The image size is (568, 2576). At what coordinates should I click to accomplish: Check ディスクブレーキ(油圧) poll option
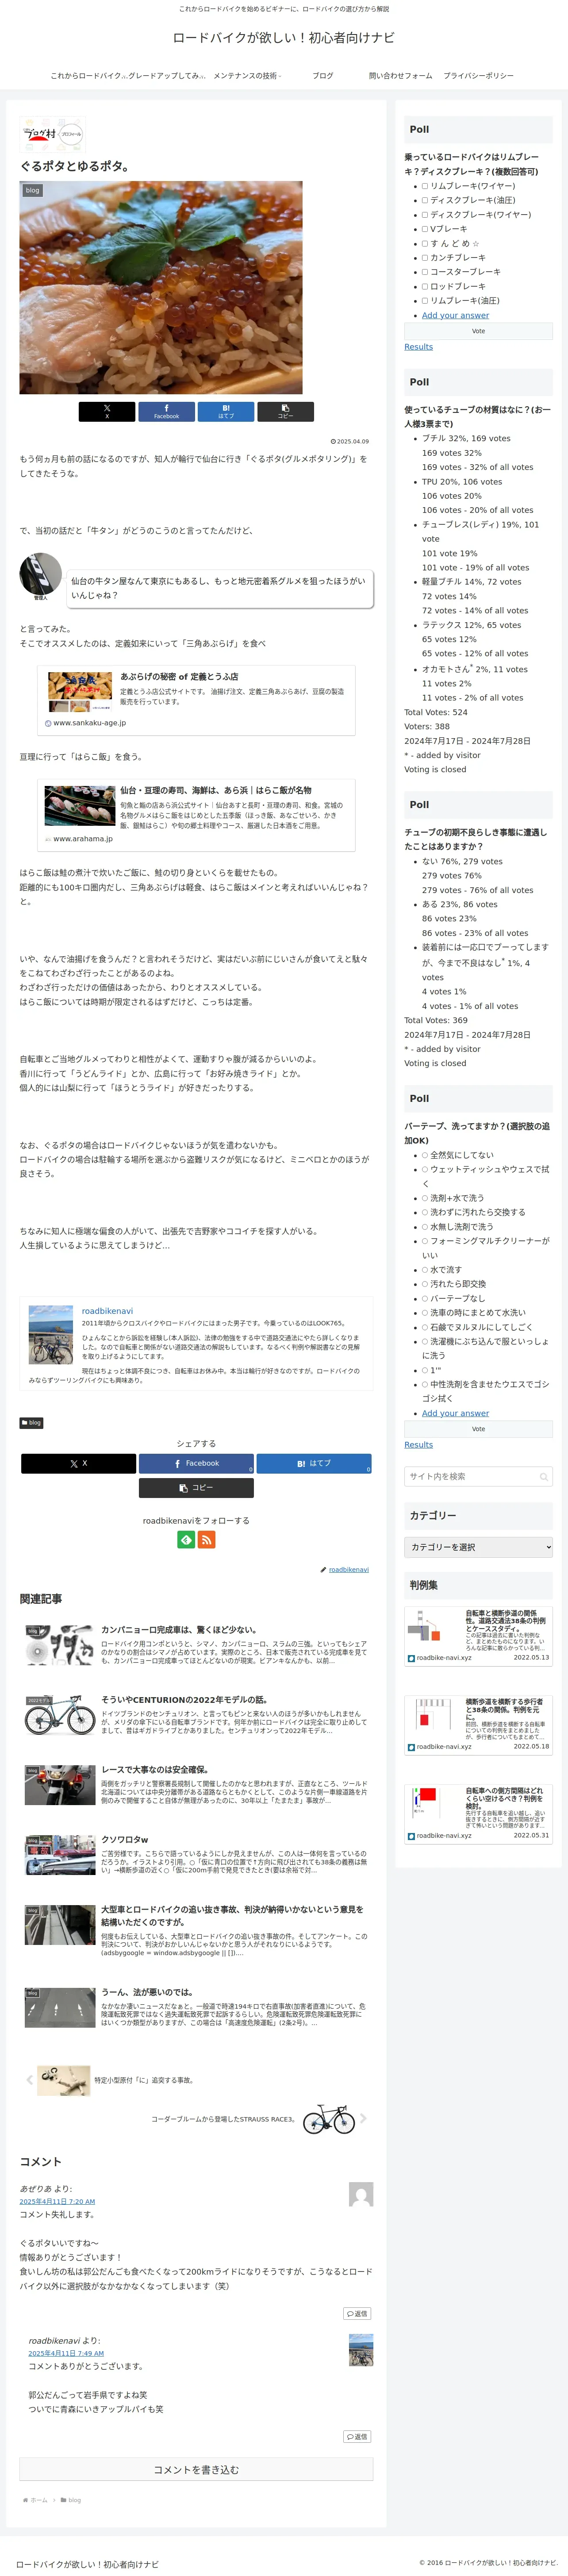pos(425,200)
